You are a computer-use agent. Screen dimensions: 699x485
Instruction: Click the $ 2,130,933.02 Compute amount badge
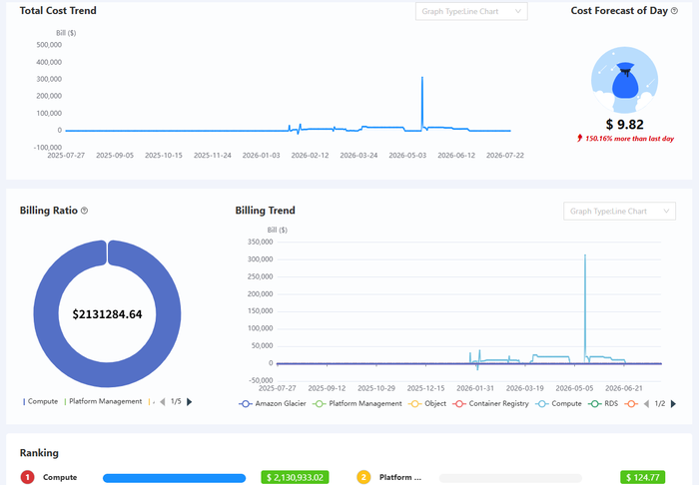coord(295,477)
